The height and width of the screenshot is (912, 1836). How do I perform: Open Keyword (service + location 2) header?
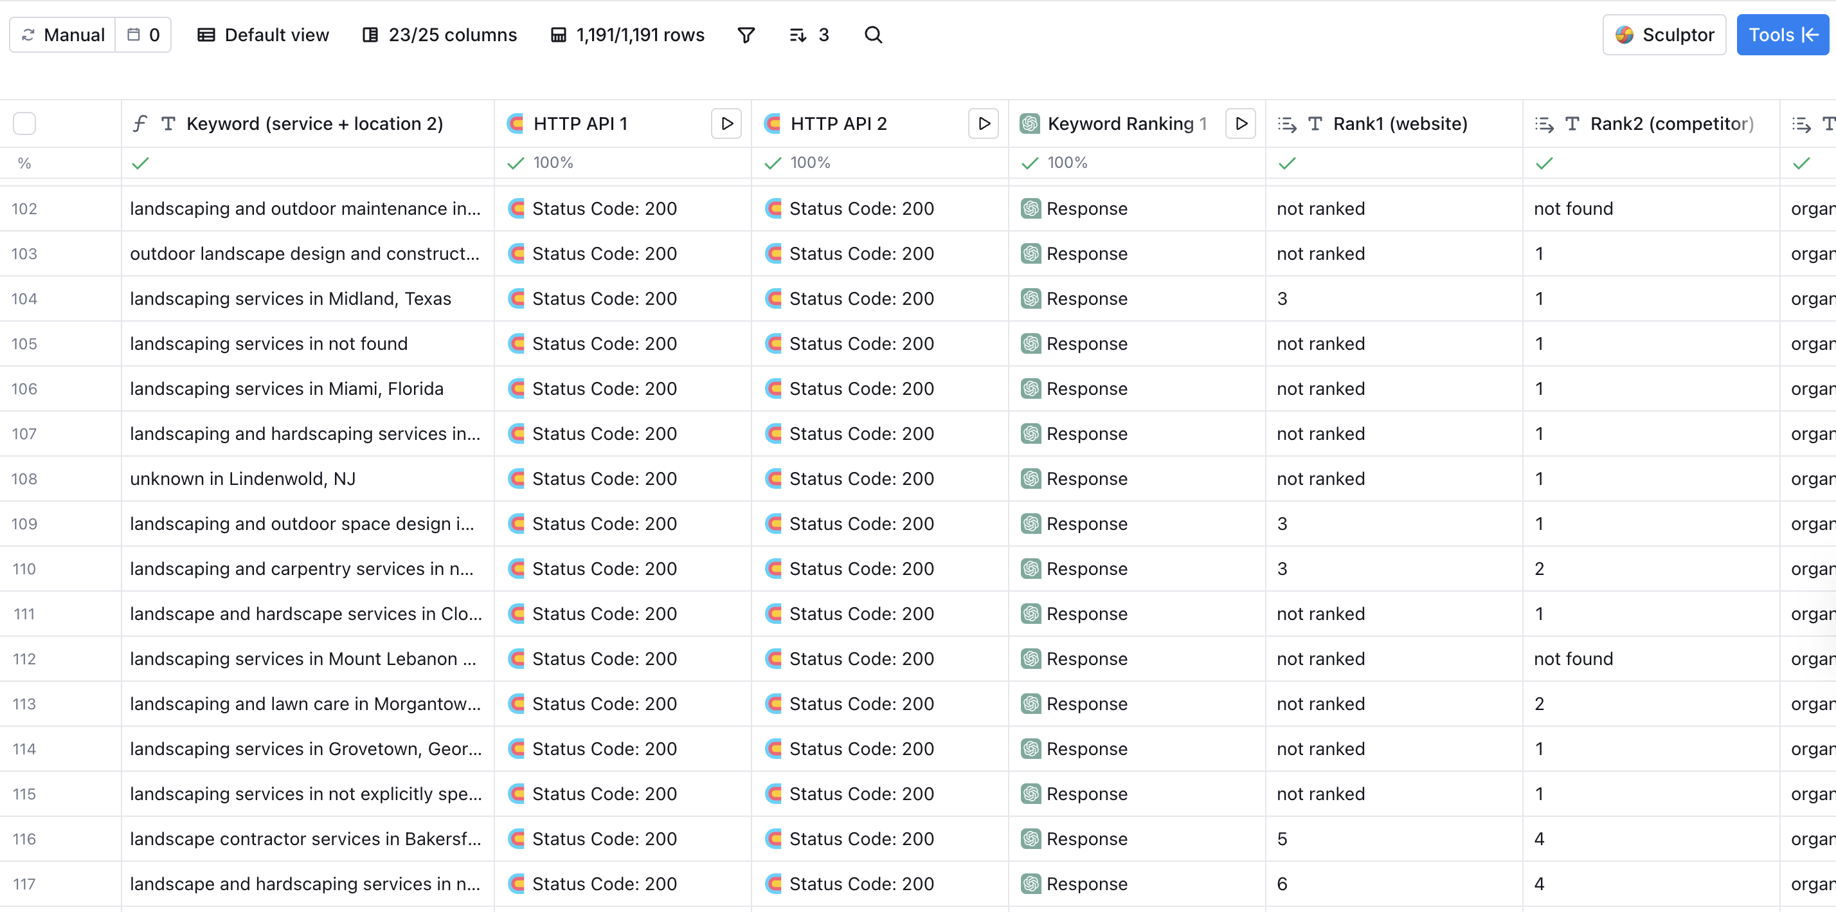point(314,123)
